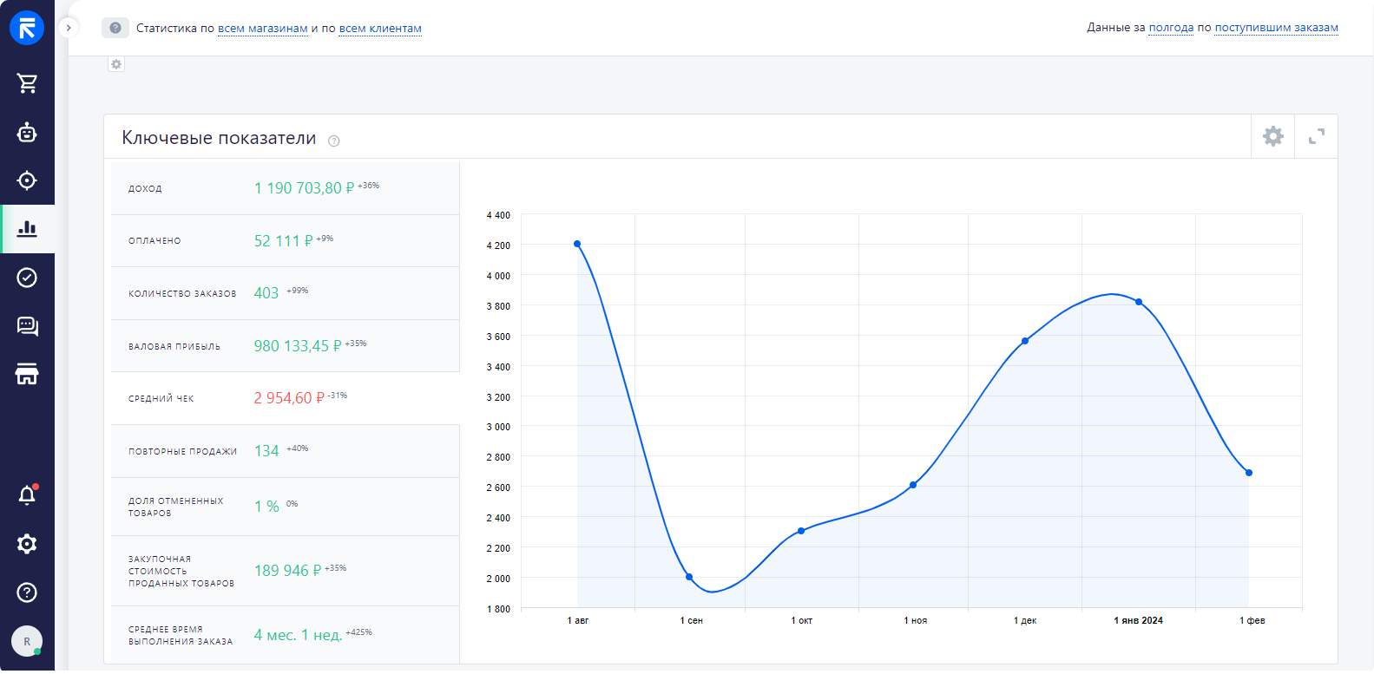Screen dimensions: 1374x674
Task: Open the shopping cart orders section
Action: [x=27, y=83]
